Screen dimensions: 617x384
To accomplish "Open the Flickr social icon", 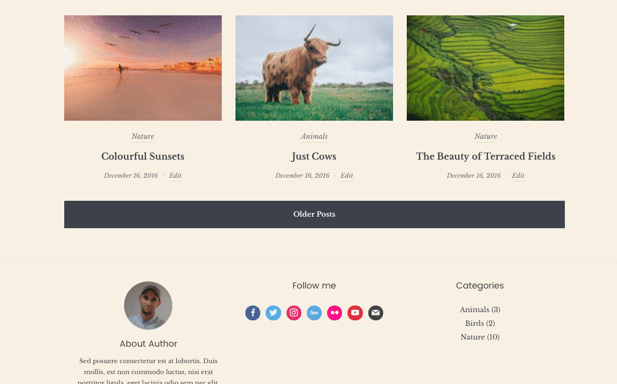I will (x=334, y=313).
